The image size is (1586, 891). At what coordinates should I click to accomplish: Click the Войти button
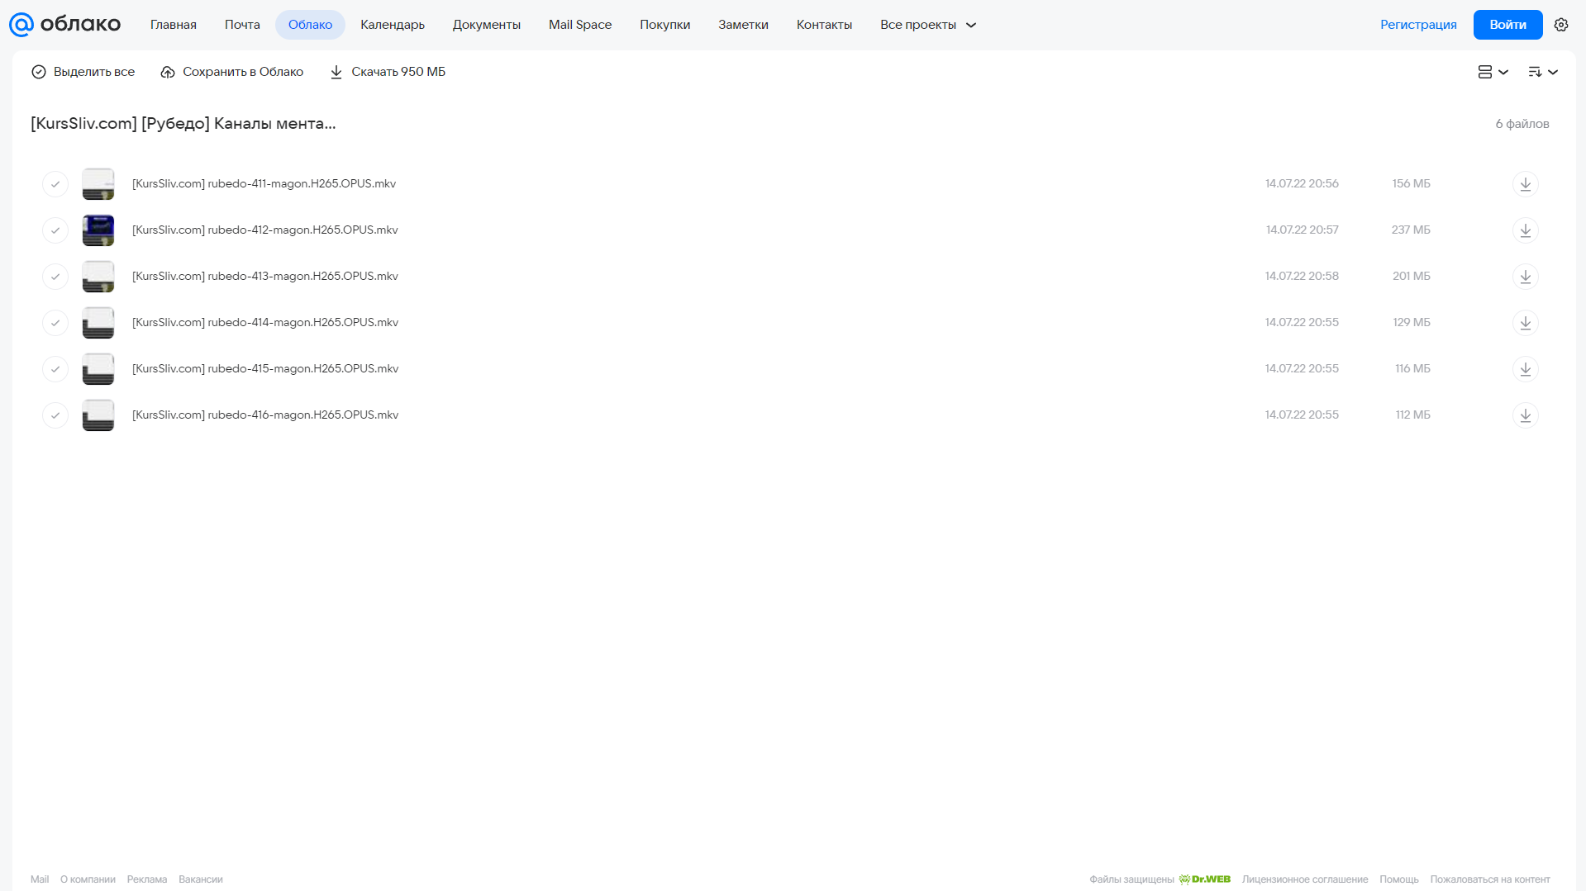point(1507,25)
